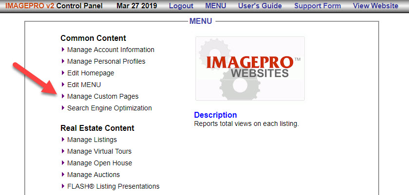Viewport: 409px width, 195px height.
Task: Click arrow bullet beside Edit Homepage
Action: 63,72
